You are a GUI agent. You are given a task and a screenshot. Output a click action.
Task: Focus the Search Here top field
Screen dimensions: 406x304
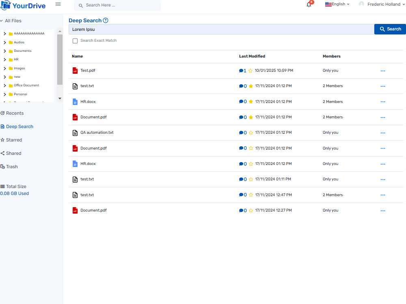coord(117,5)
